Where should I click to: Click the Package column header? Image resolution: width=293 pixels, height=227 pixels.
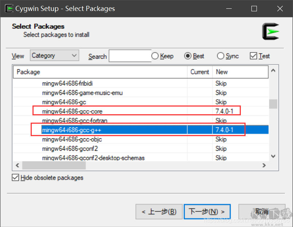tap(28, 72)
